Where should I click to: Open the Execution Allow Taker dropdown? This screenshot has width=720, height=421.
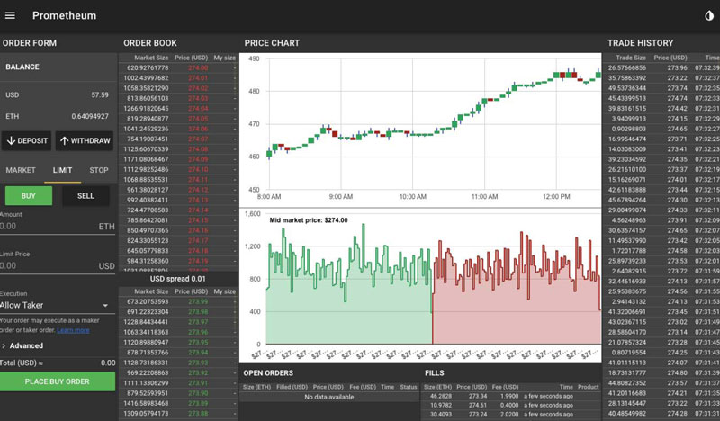(56, 306)
